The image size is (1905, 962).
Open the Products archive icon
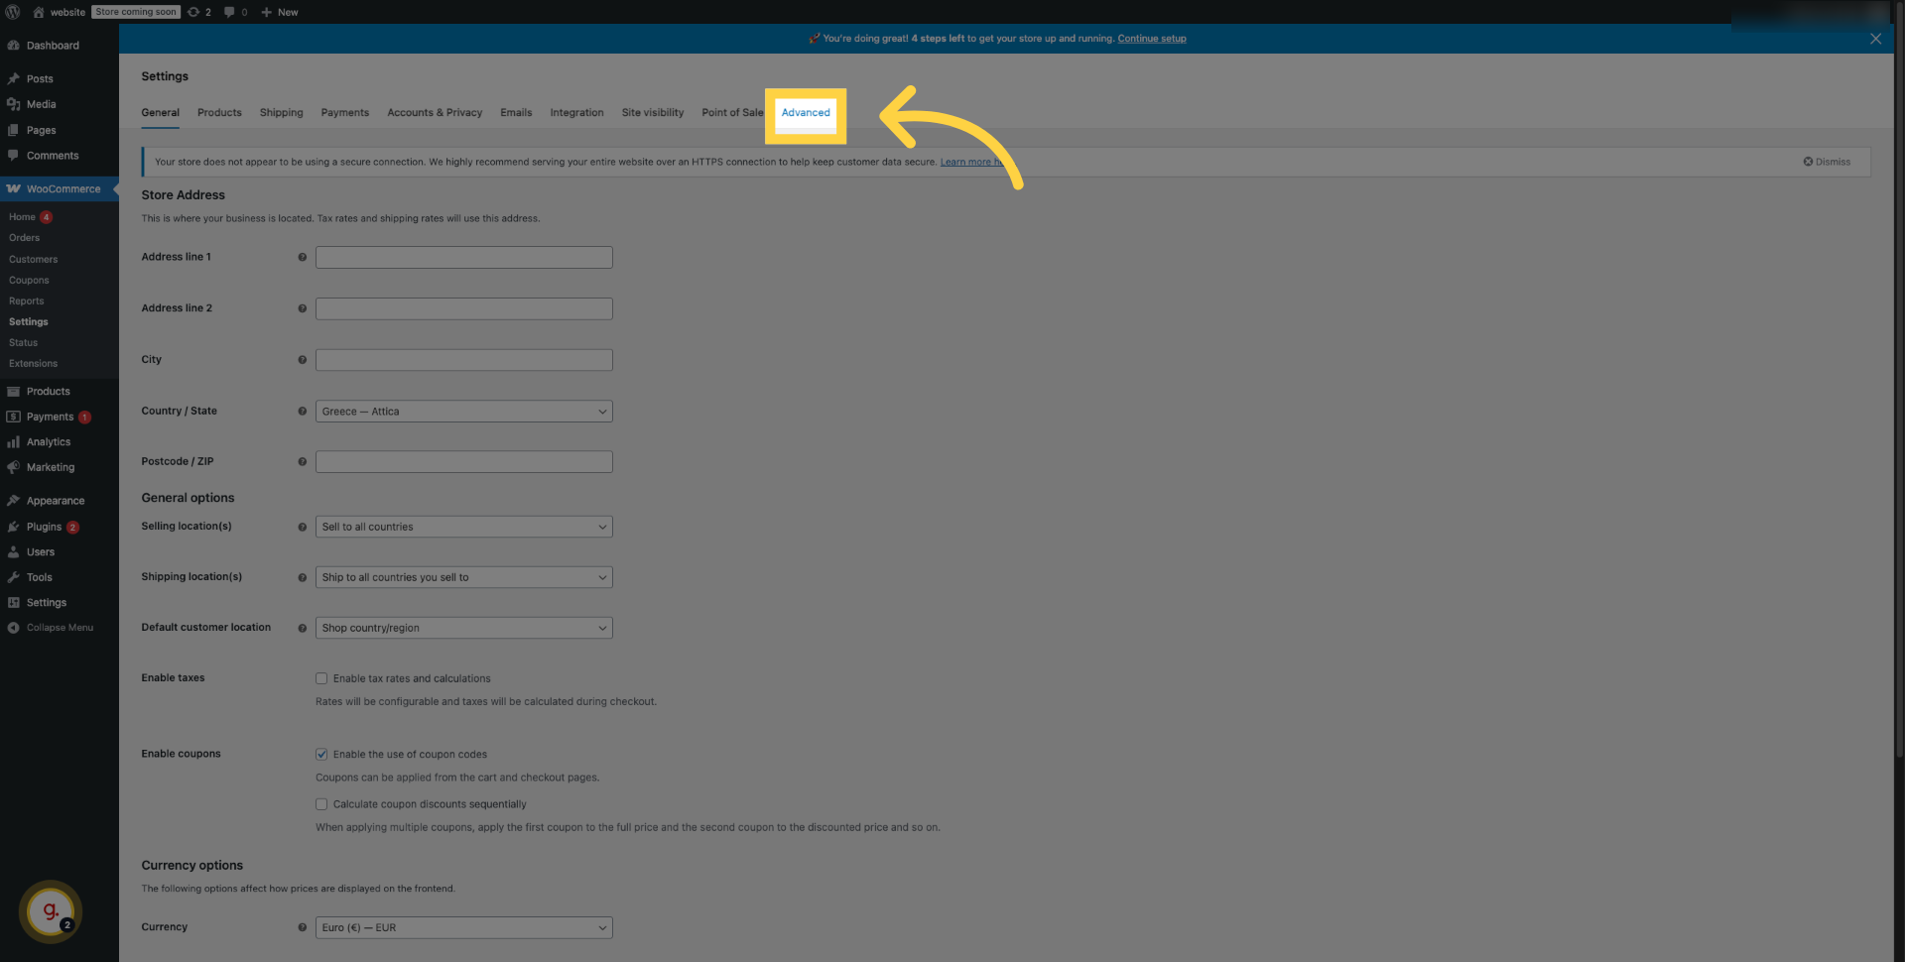click(14, 392)
